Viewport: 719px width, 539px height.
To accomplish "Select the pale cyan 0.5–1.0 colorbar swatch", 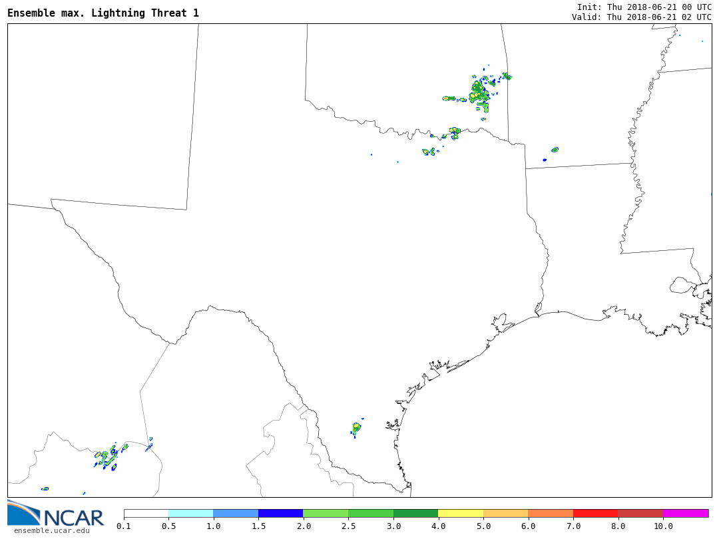I will tap(190, 513).
